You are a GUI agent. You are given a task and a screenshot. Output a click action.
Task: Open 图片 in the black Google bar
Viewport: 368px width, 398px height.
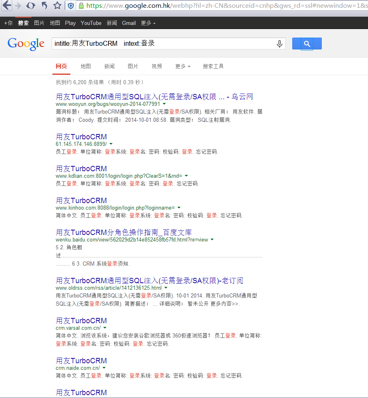pyautogui.click(x=39, y=23)
